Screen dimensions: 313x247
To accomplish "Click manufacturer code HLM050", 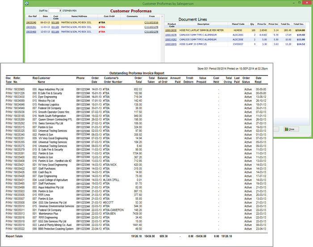I will (238, 30).
